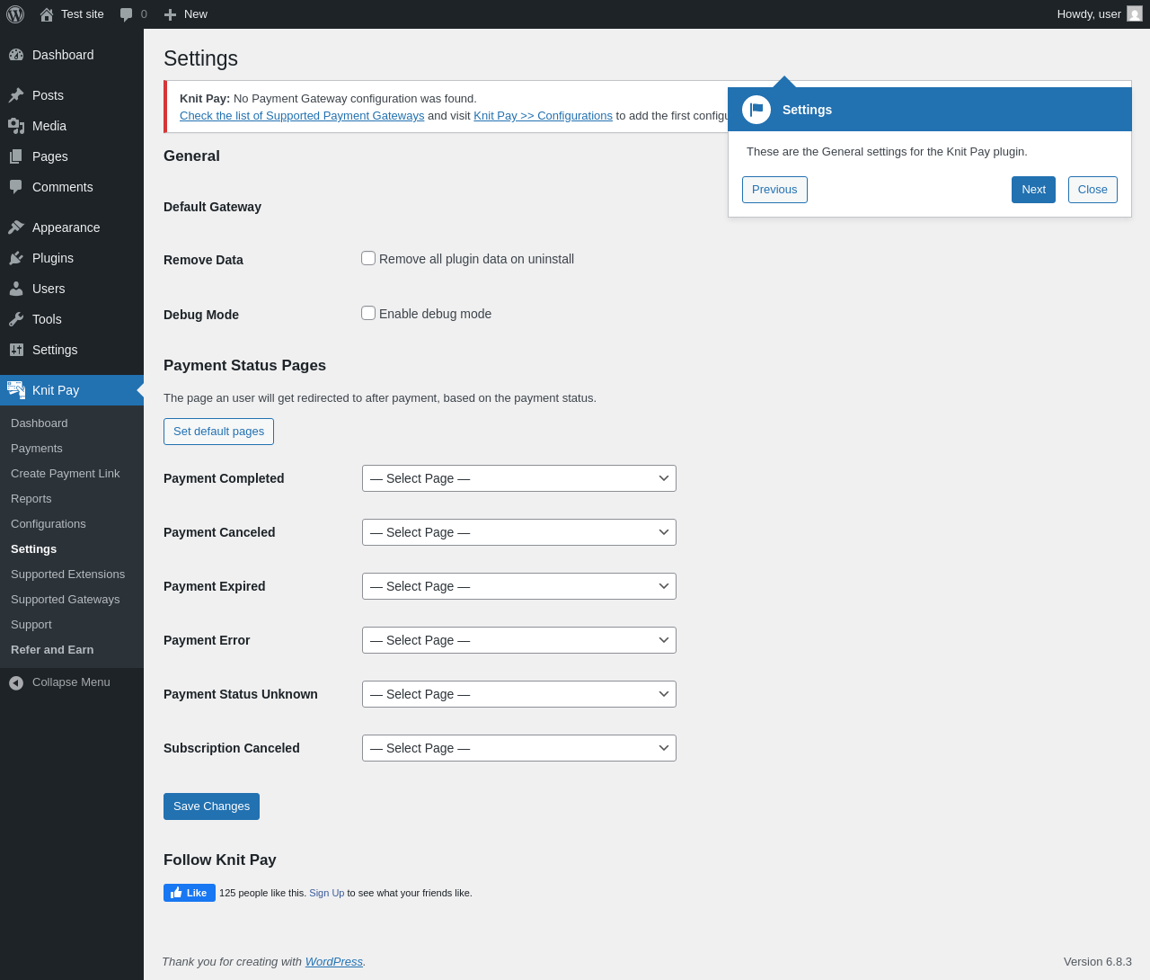Expand the Payment Expired page dropdown
The width and height of the screenshot is (1150, 980).
coord(519,586)
